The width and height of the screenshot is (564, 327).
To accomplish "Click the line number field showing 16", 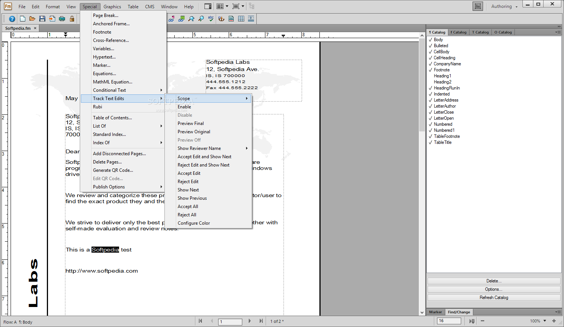I will (449, 321).
